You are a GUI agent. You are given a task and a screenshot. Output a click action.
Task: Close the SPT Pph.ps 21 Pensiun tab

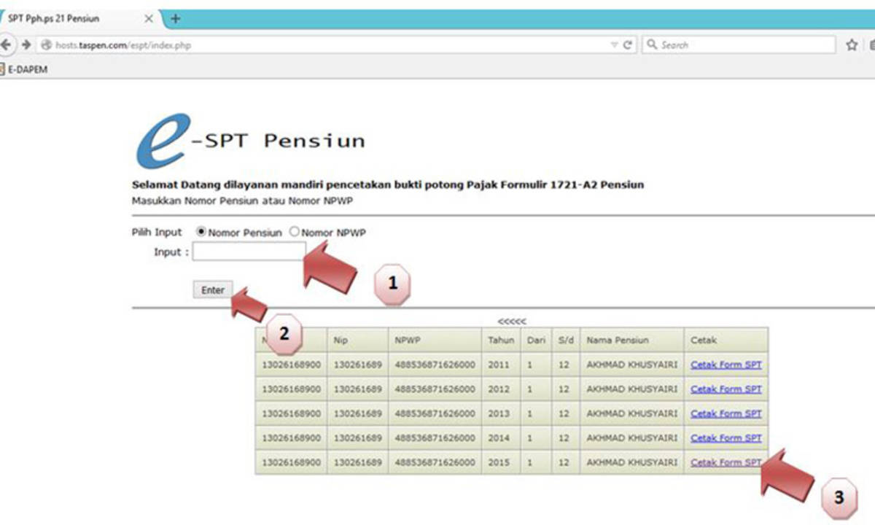tap(149, 18)
